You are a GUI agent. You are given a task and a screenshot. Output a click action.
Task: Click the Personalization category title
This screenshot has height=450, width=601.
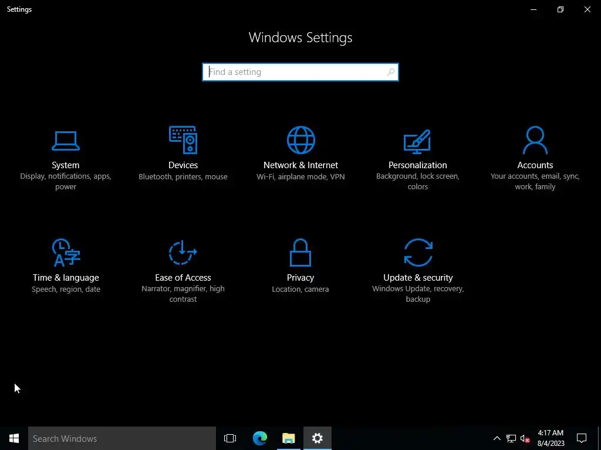coord(418,165)
